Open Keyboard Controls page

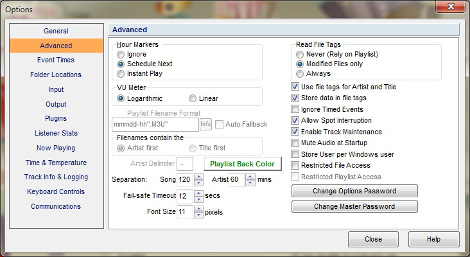click(56, 191)
